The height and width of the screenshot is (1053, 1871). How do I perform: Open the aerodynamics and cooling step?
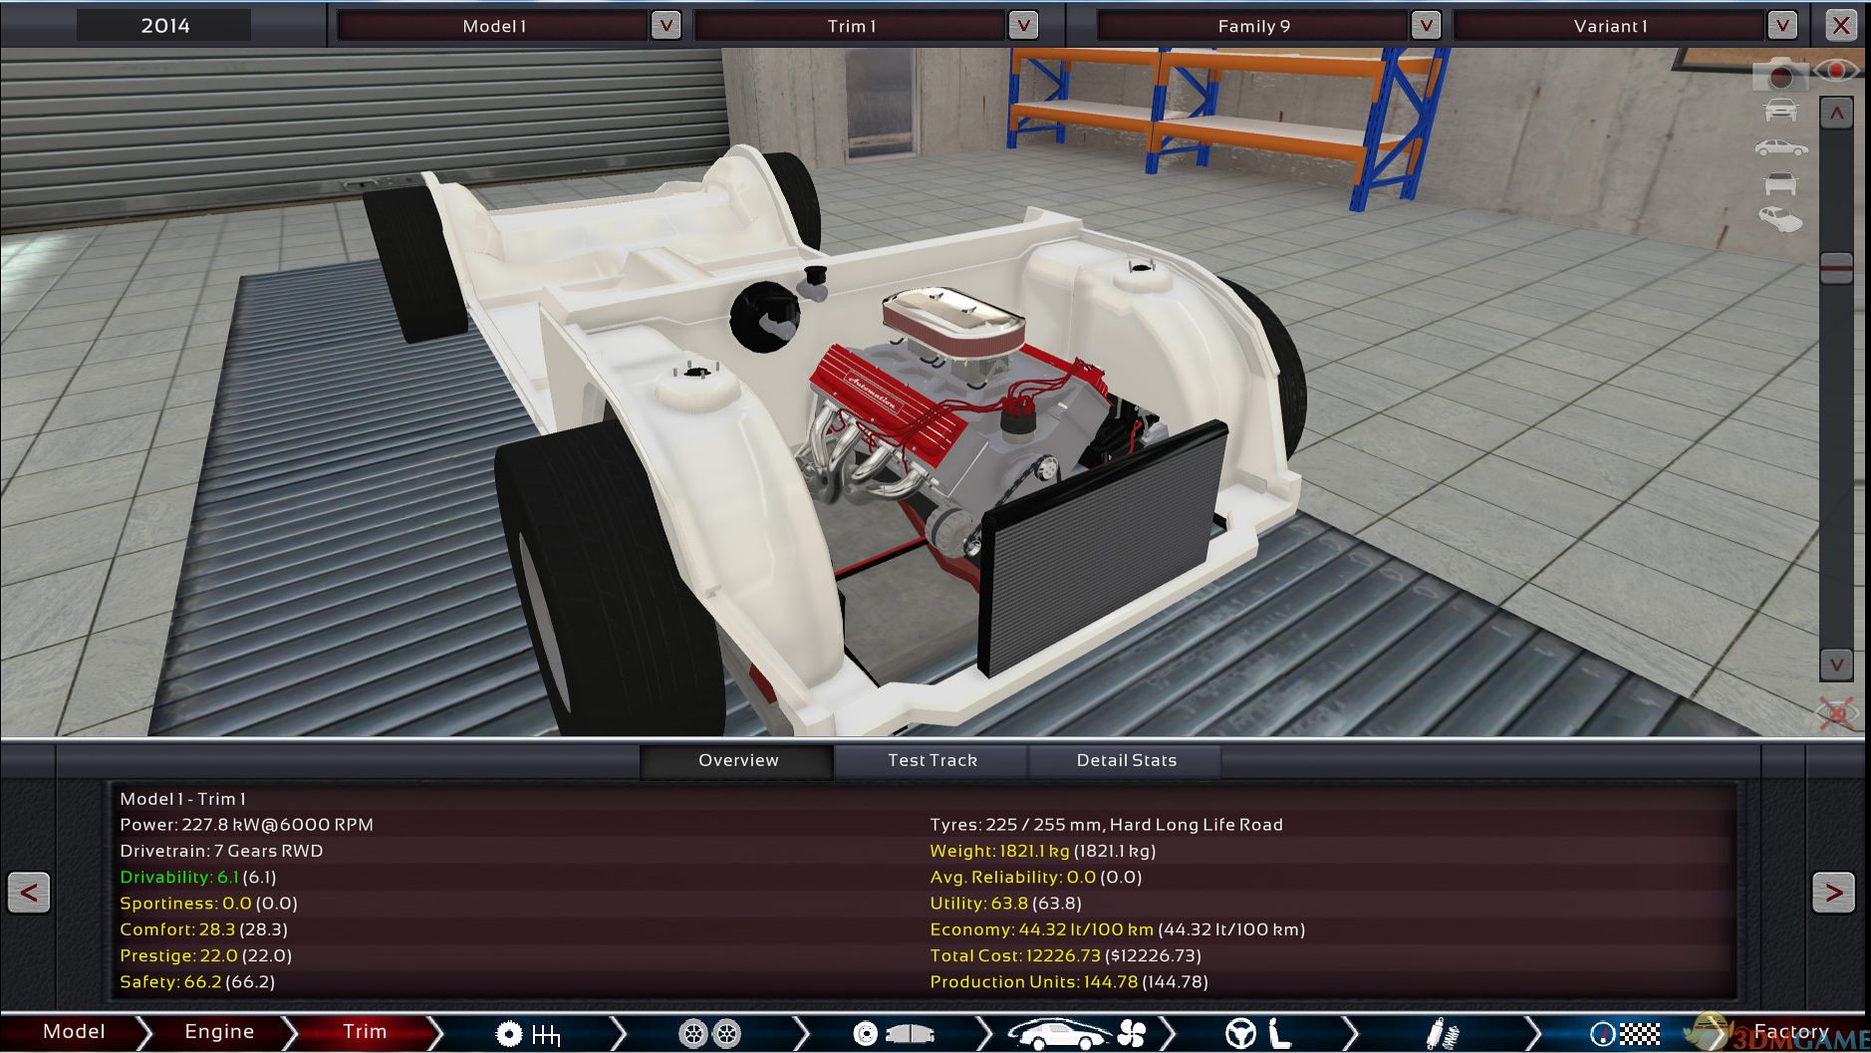coord(1076,1033)
